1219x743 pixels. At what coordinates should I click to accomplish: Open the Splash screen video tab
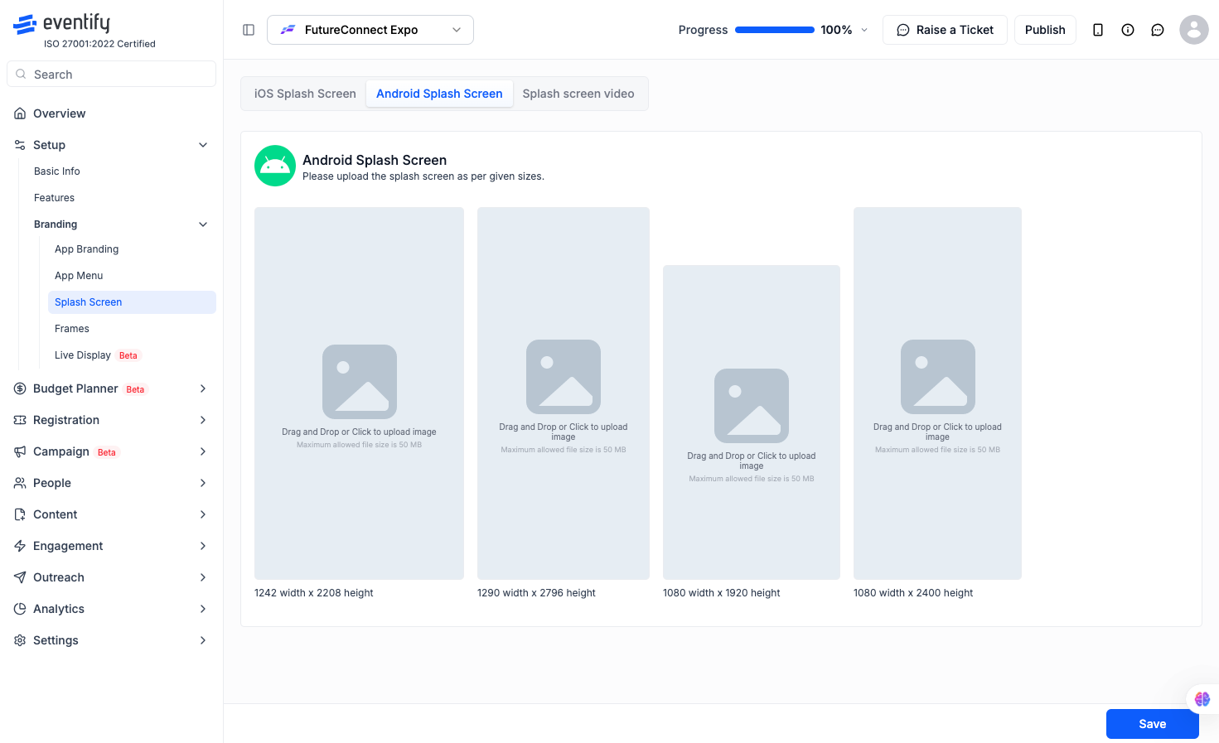(578, 94)
